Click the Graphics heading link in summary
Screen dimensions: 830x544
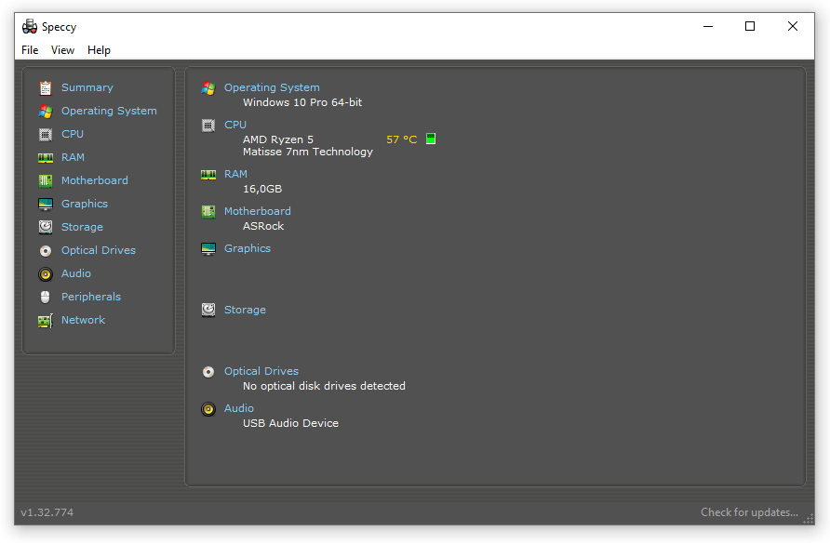coord(248,248)
